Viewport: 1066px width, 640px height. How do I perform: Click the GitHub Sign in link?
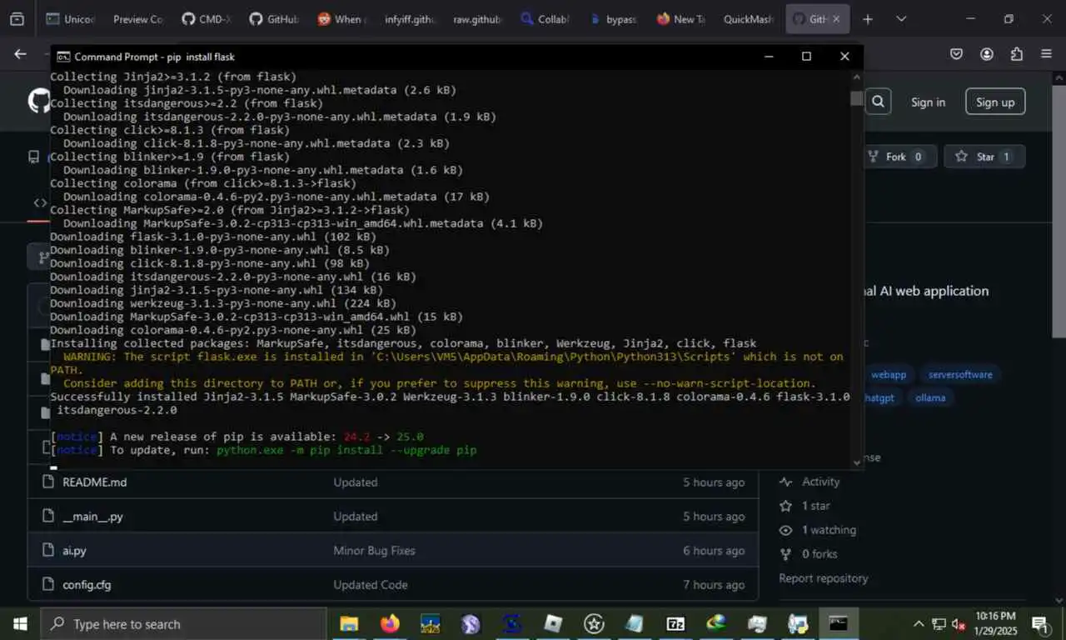928,102
